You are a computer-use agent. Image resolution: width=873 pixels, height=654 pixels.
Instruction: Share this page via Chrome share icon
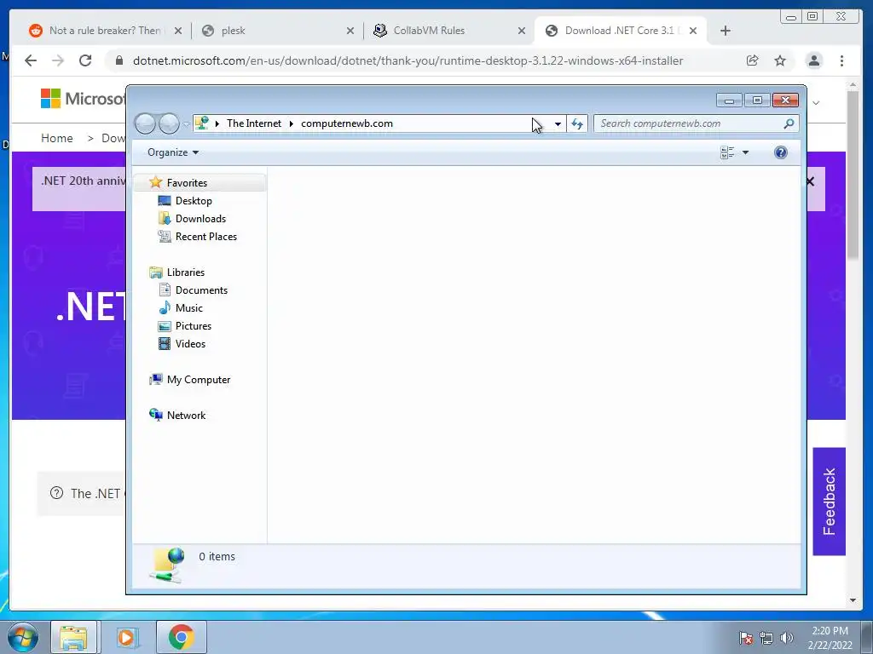click(x=752, y=60)
